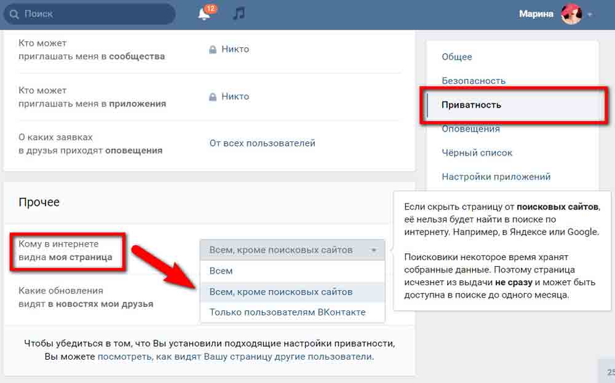This screenshot has height=383, width=615.
Task: Expand the account menu arrow beside avatar
Action: 590,15
